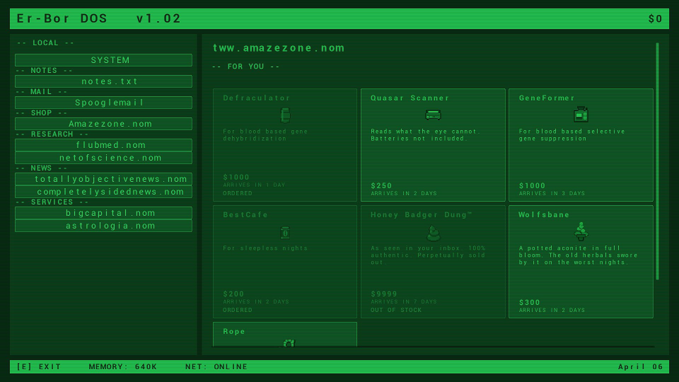The height and width of the screenshot is (382, 679).
Task: Click Defraculator ORDERED status
Action: click(238, 193)
